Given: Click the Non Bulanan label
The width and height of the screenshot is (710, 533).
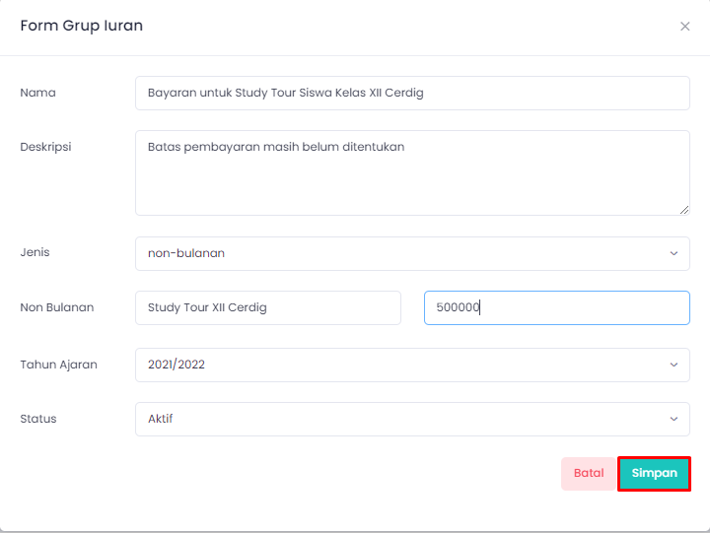Looking at the screenshot, I should tap(57, 307).
